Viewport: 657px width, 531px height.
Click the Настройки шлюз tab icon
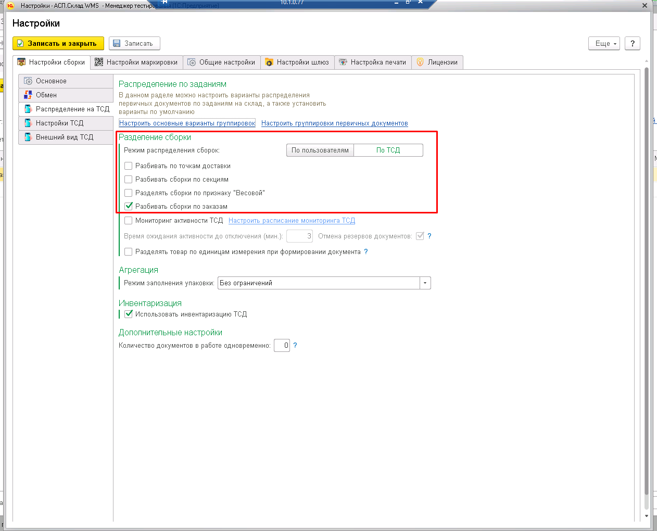pos(269,62)
